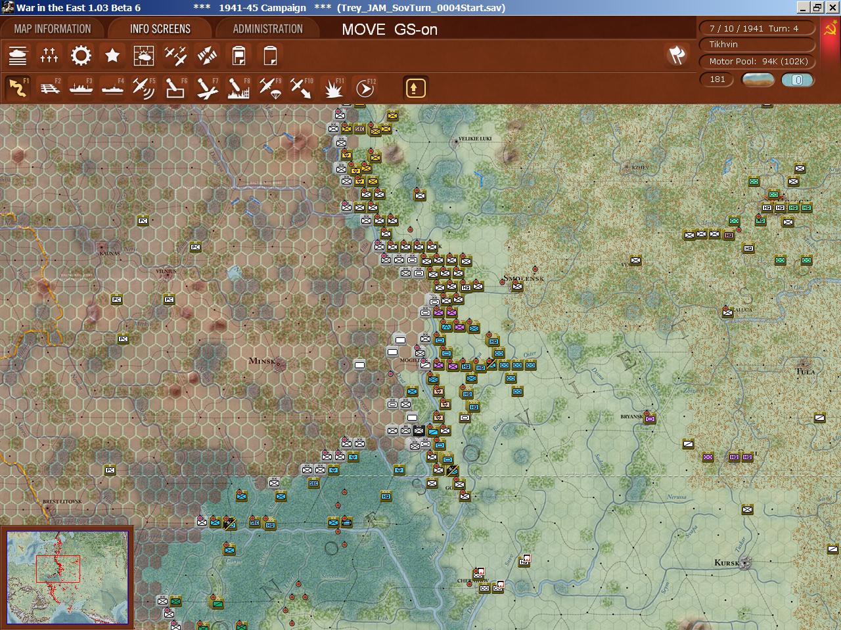This screenshot has width=841, height=630.
Task: Open the commander's report flag document icon
Action: (x=239, y=56)
